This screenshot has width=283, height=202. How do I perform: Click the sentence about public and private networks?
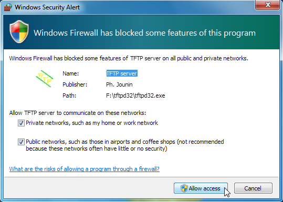click(x=129, y=58)
